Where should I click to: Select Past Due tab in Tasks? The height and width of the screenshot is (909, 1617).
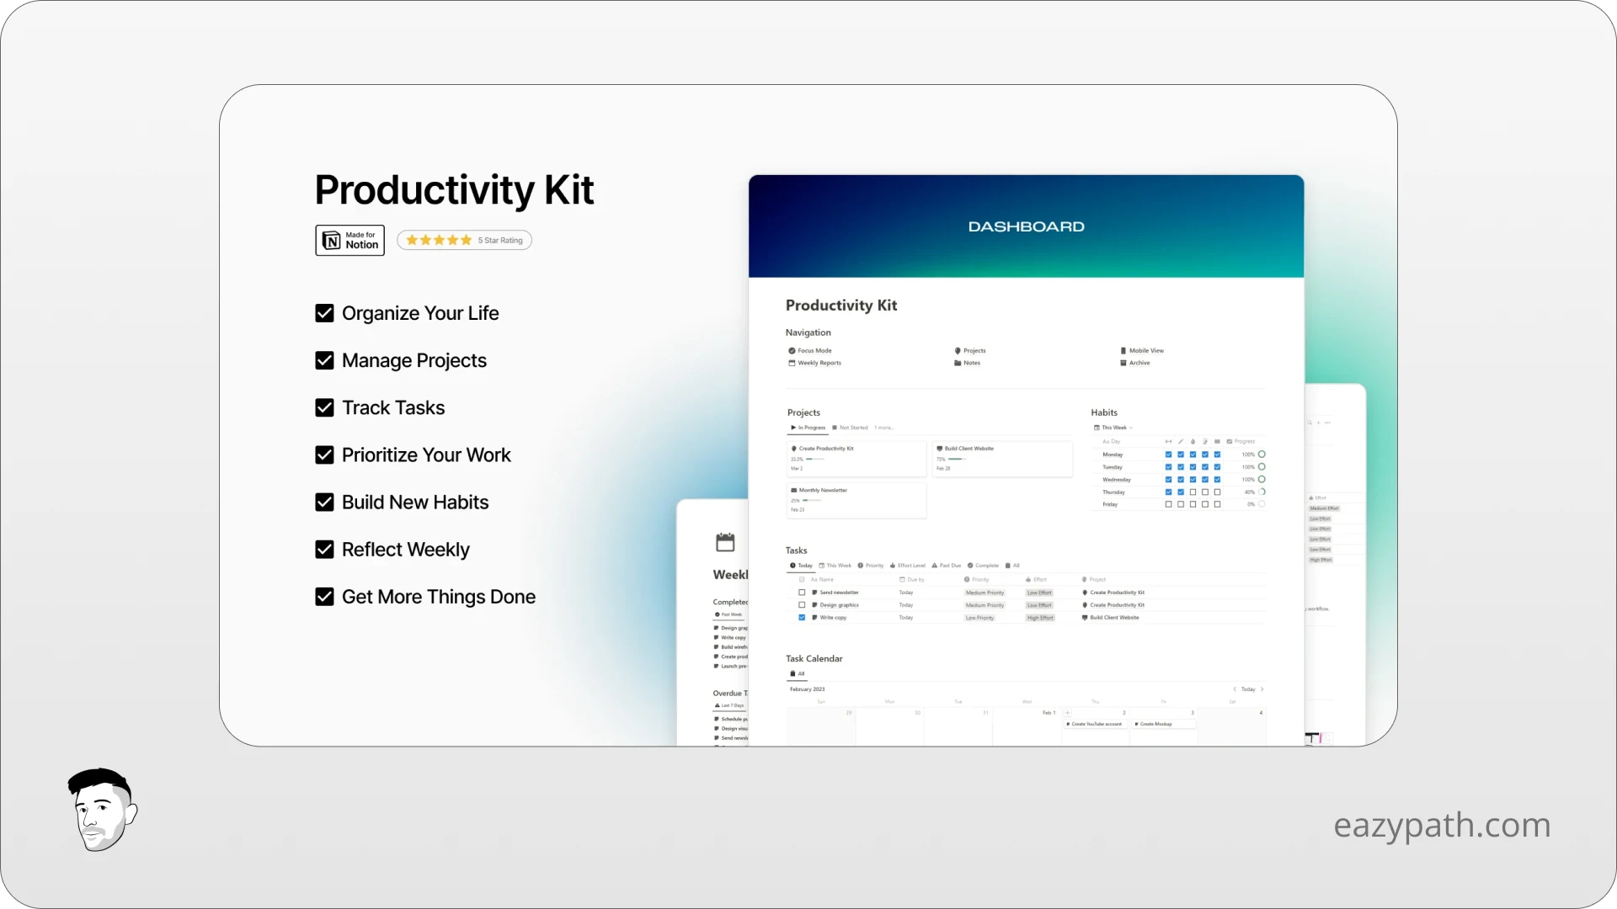point(946,566)
